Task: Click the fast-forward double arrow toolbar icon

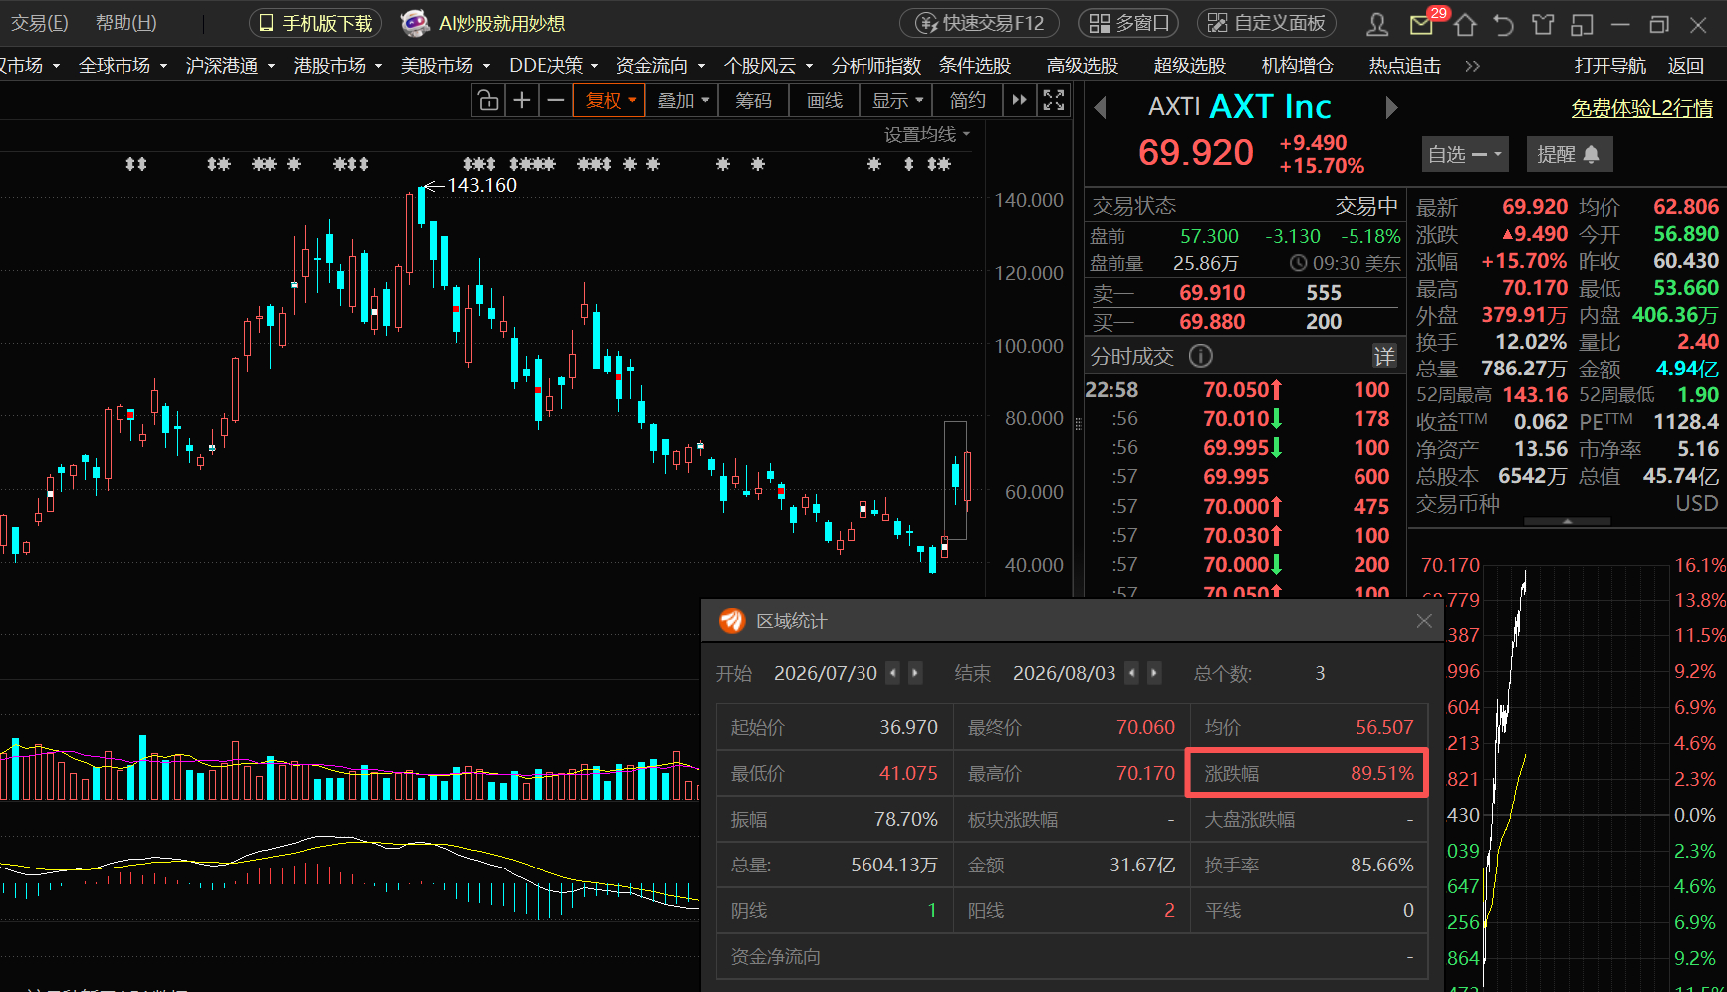Action: pos(1019,100)
